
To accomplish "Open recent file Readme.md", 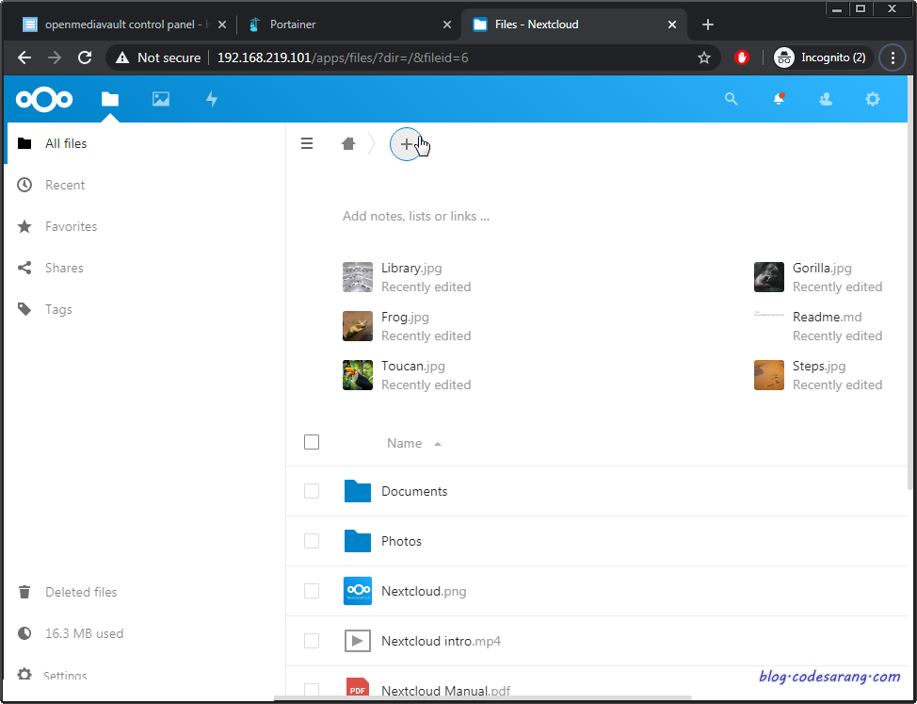I will click(x=828, y=318).
